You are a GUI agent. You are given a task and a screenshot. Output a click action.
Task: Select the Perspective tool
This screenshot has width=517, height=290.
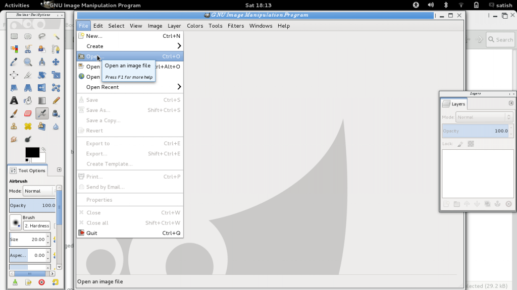(x=28, y=88)
